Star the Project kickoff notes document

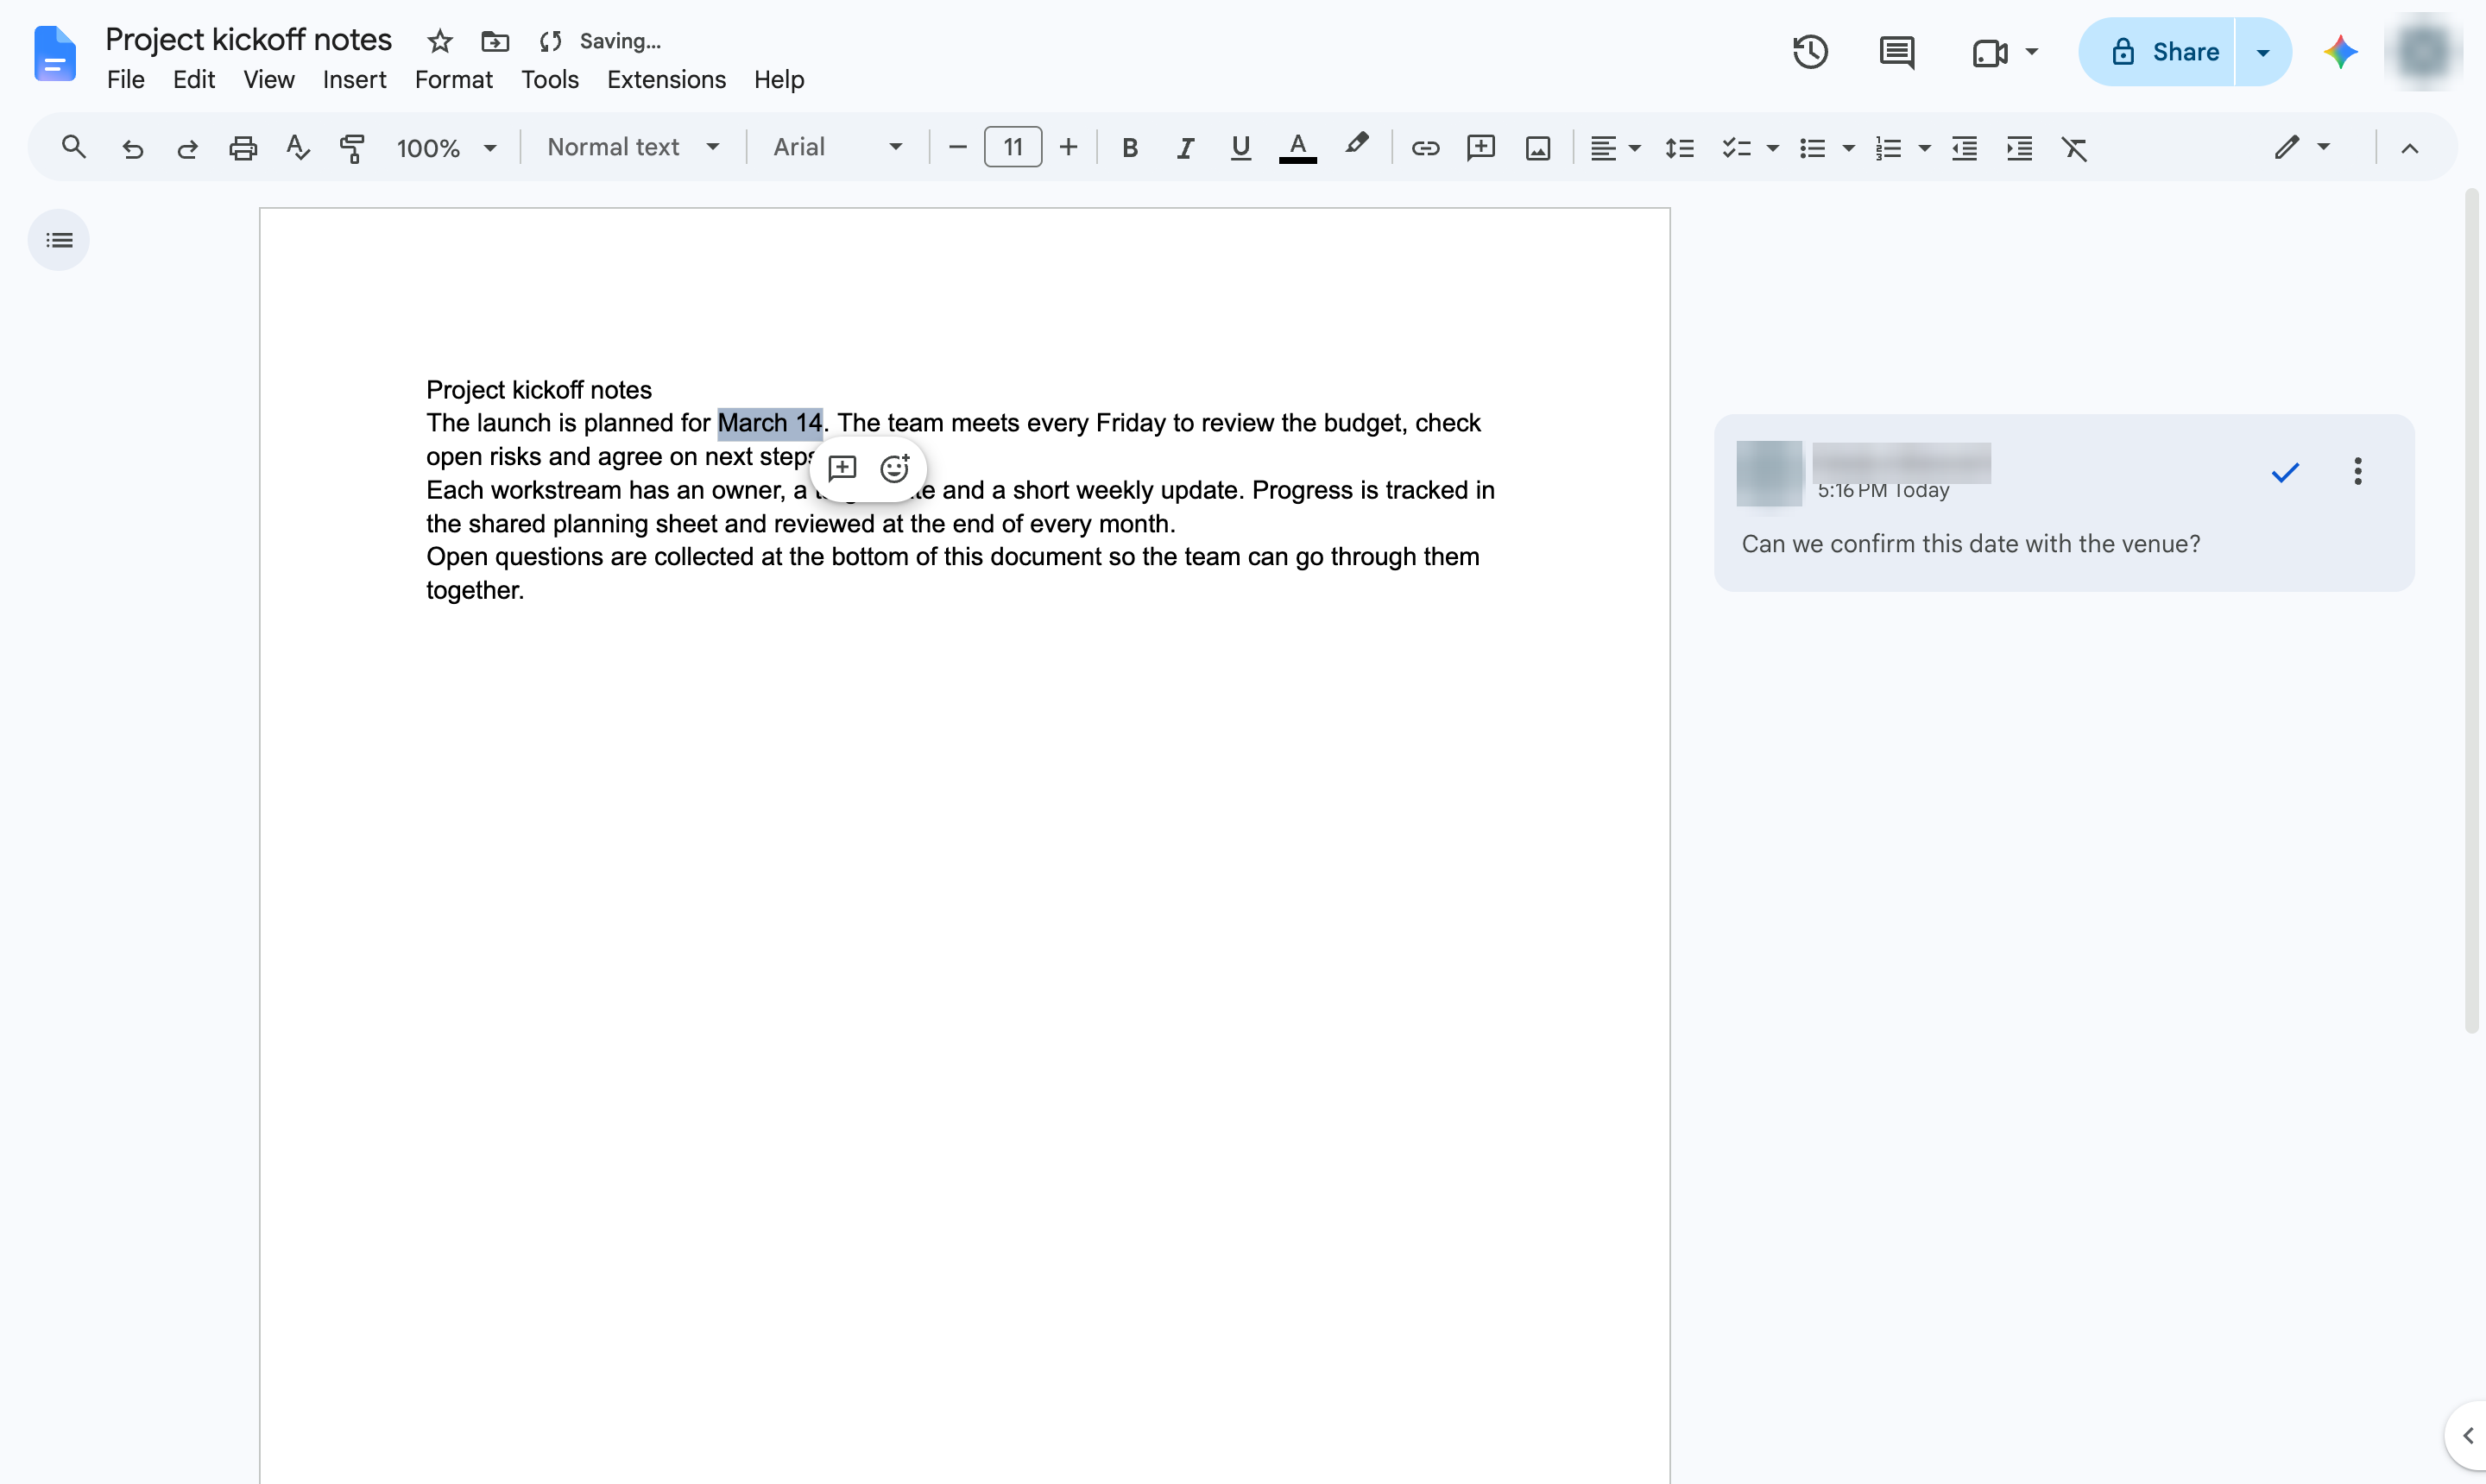pos(439,41)
